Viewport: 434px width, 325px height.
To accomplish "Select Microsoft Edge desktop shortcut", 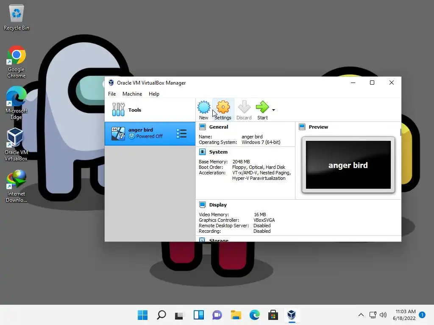I will coord(17,103).
